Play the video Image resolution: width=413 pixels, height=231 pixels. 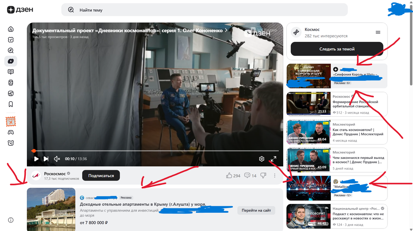point(36,159)
